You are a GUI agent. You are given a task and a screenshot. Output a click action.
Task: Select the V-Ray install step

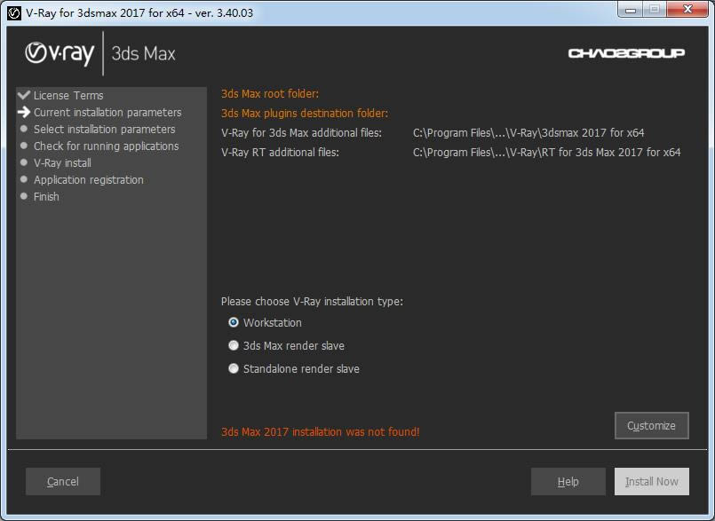pos(62,162)
